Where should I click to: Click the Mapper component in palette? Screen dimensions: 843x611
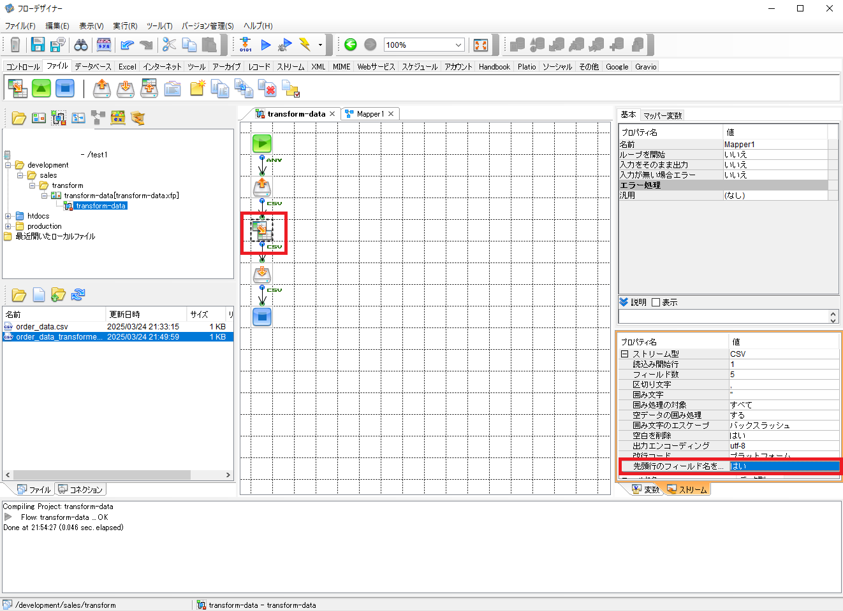[x=17, y=88]
